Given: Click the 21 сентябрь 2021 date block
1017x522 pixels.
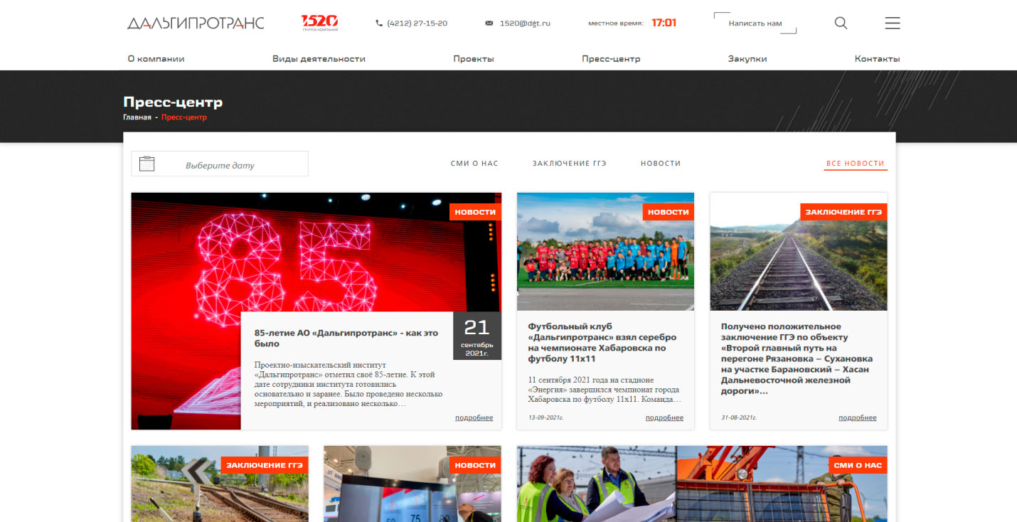Looking at the screenshot, I should point(477,336).
